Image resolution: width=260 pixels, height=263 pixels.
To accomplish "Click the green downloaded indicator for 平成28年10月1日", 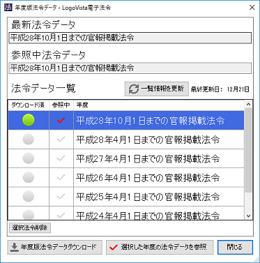I will click(29, 120).
